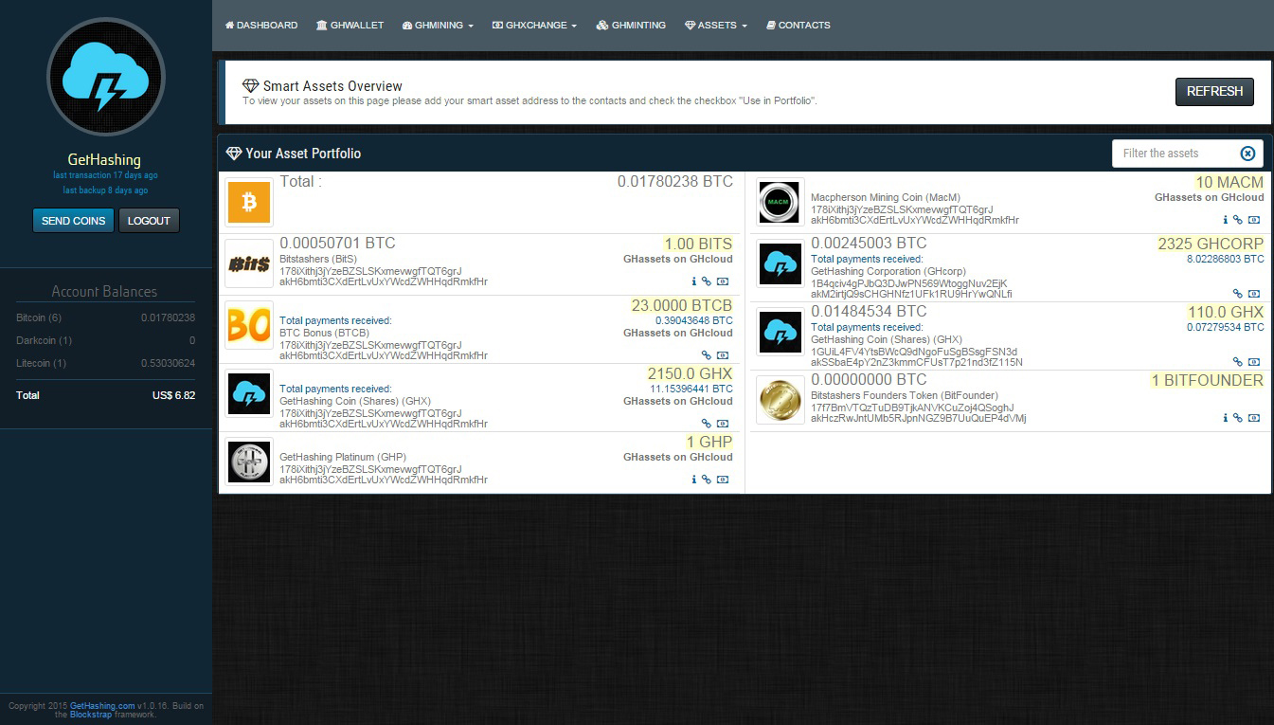1274x725 pixels.
Task: Click the 2325 GHCORP amount
Action: pos(1211,244)
